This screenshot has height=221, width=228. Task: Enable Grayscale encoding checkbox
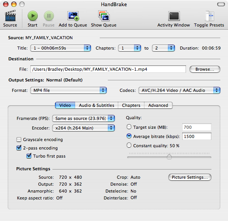coord(19,140)
